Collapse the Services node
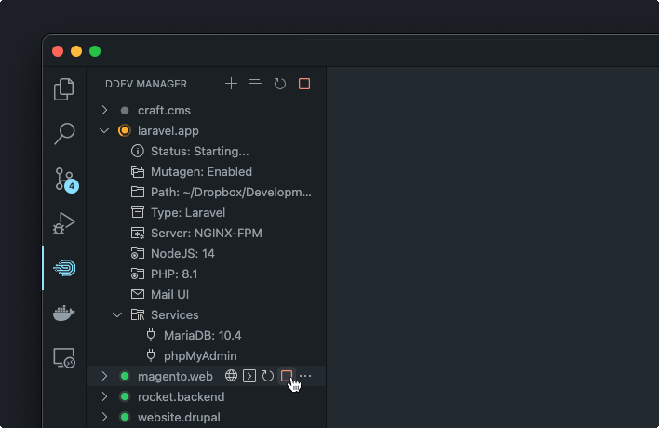Image resolution: width=659 pixels, height=428 pixels. [x=117, y=314]
